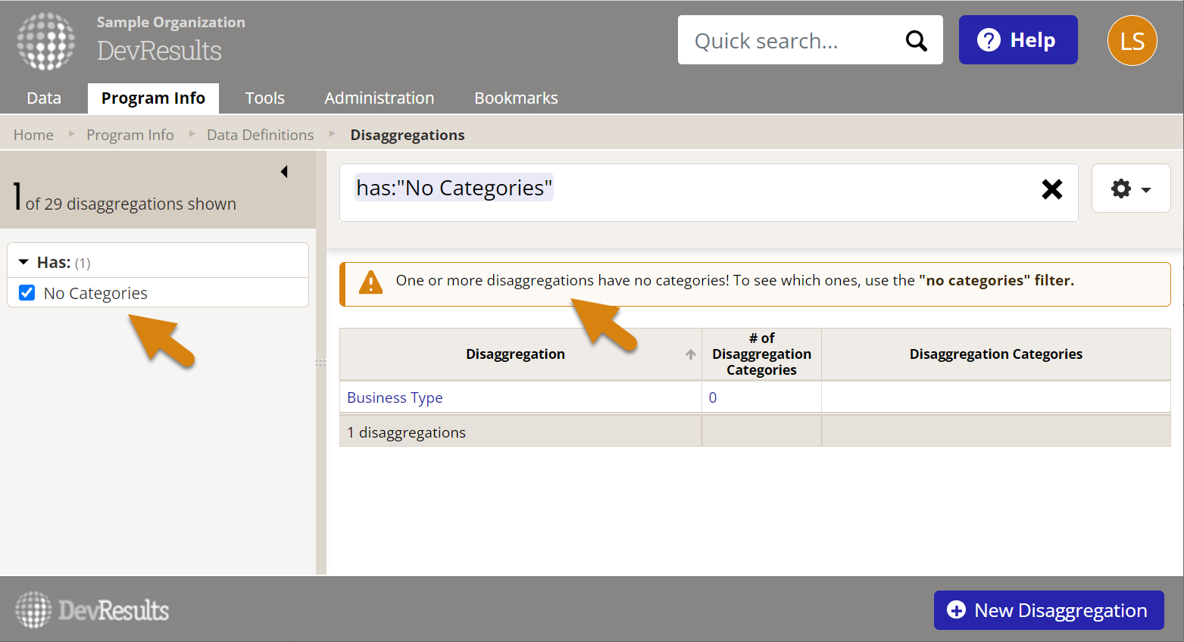Image resolution: width=1184 pixels, height=642 pixels.
Task: Go to Data Definitions breadcrumb
Action: [x=260, y=135]
